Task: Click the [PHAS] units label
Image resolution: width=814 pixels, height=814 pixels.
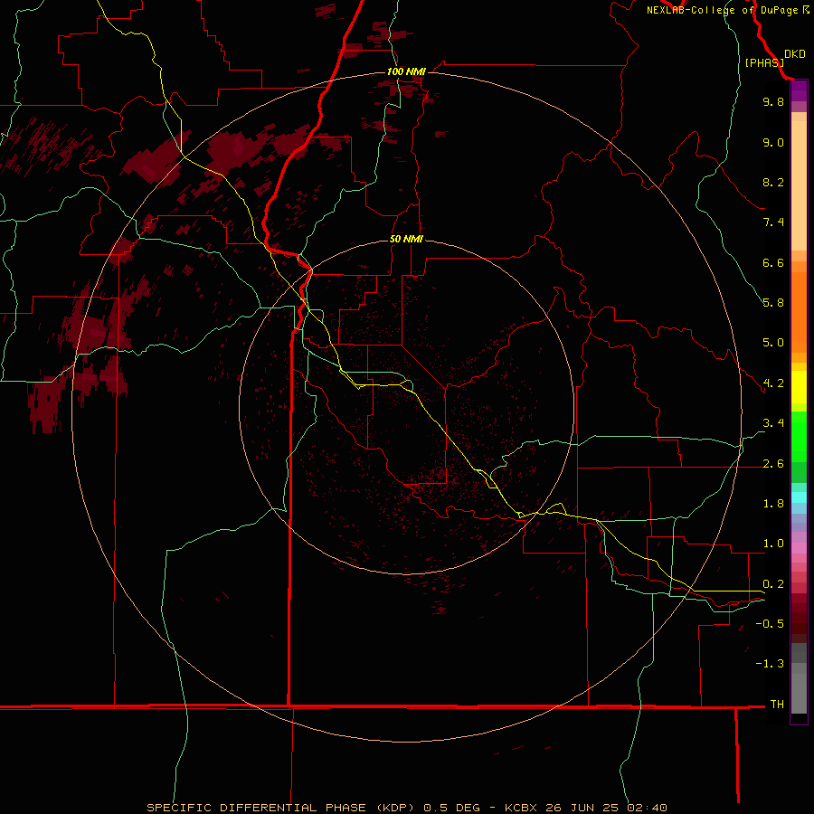Action: pos(764,62)
